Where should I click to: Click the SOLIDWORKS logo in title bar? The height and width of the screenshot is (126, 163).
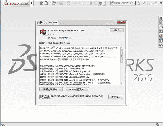pyautogui.click(x=16, y=3)
